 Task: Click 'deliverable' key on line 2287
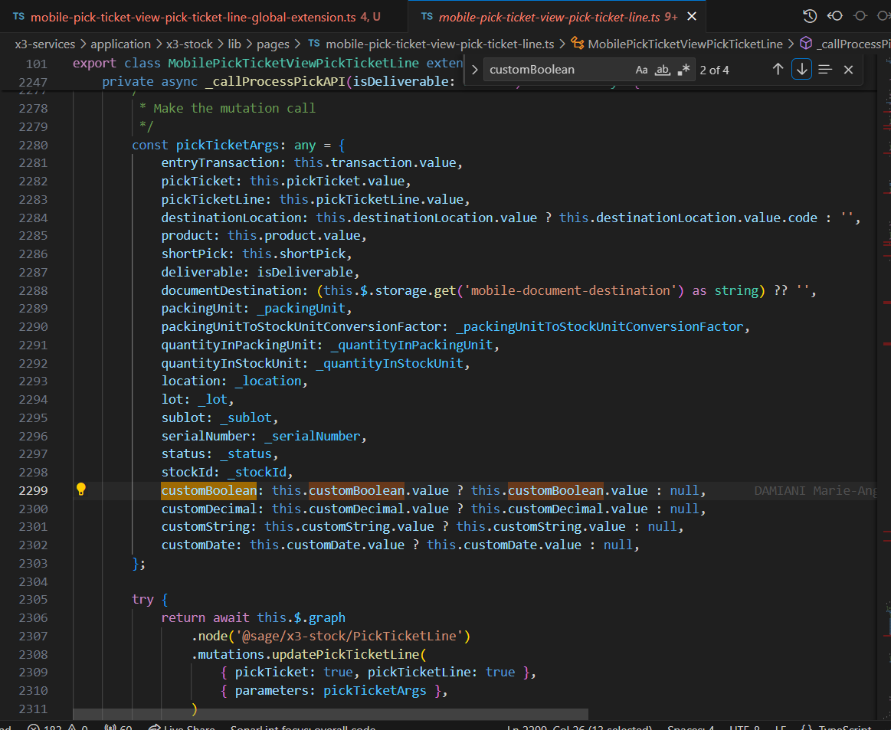coord(201,272)
